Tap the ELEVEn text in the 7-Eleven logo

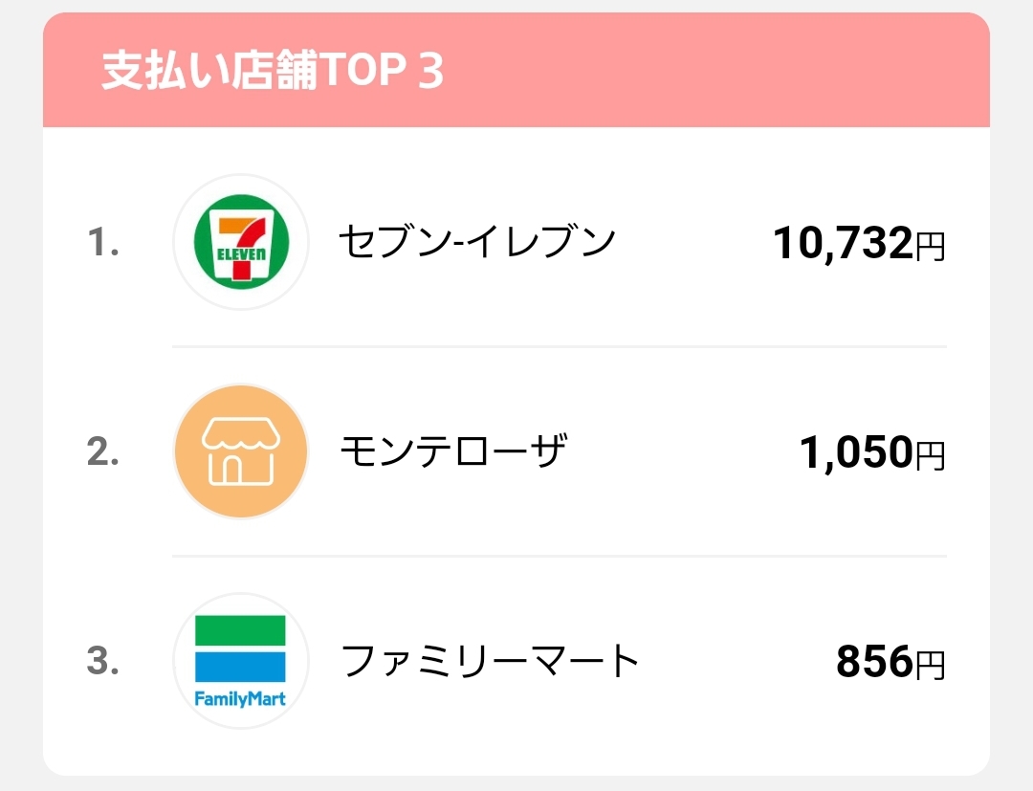click(x=242, y=253)
